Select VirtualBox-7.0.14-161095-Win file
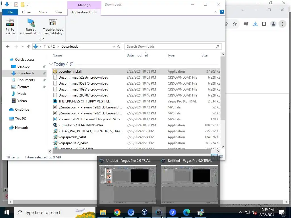The image size is (291, 218). click(x=136, y=125)
